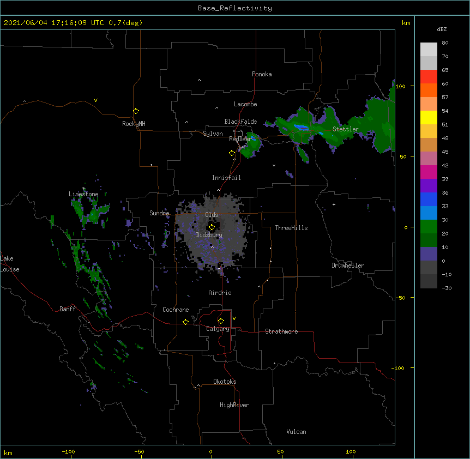Viewport: 470px width, 459px height.
Task: Click the Lake Louise label
Action: [x=10, y=264]
